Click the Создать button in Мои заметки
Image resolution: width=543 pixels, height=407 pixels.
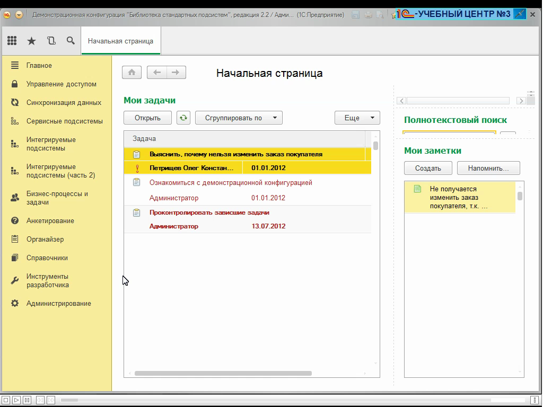coord(428,168)
